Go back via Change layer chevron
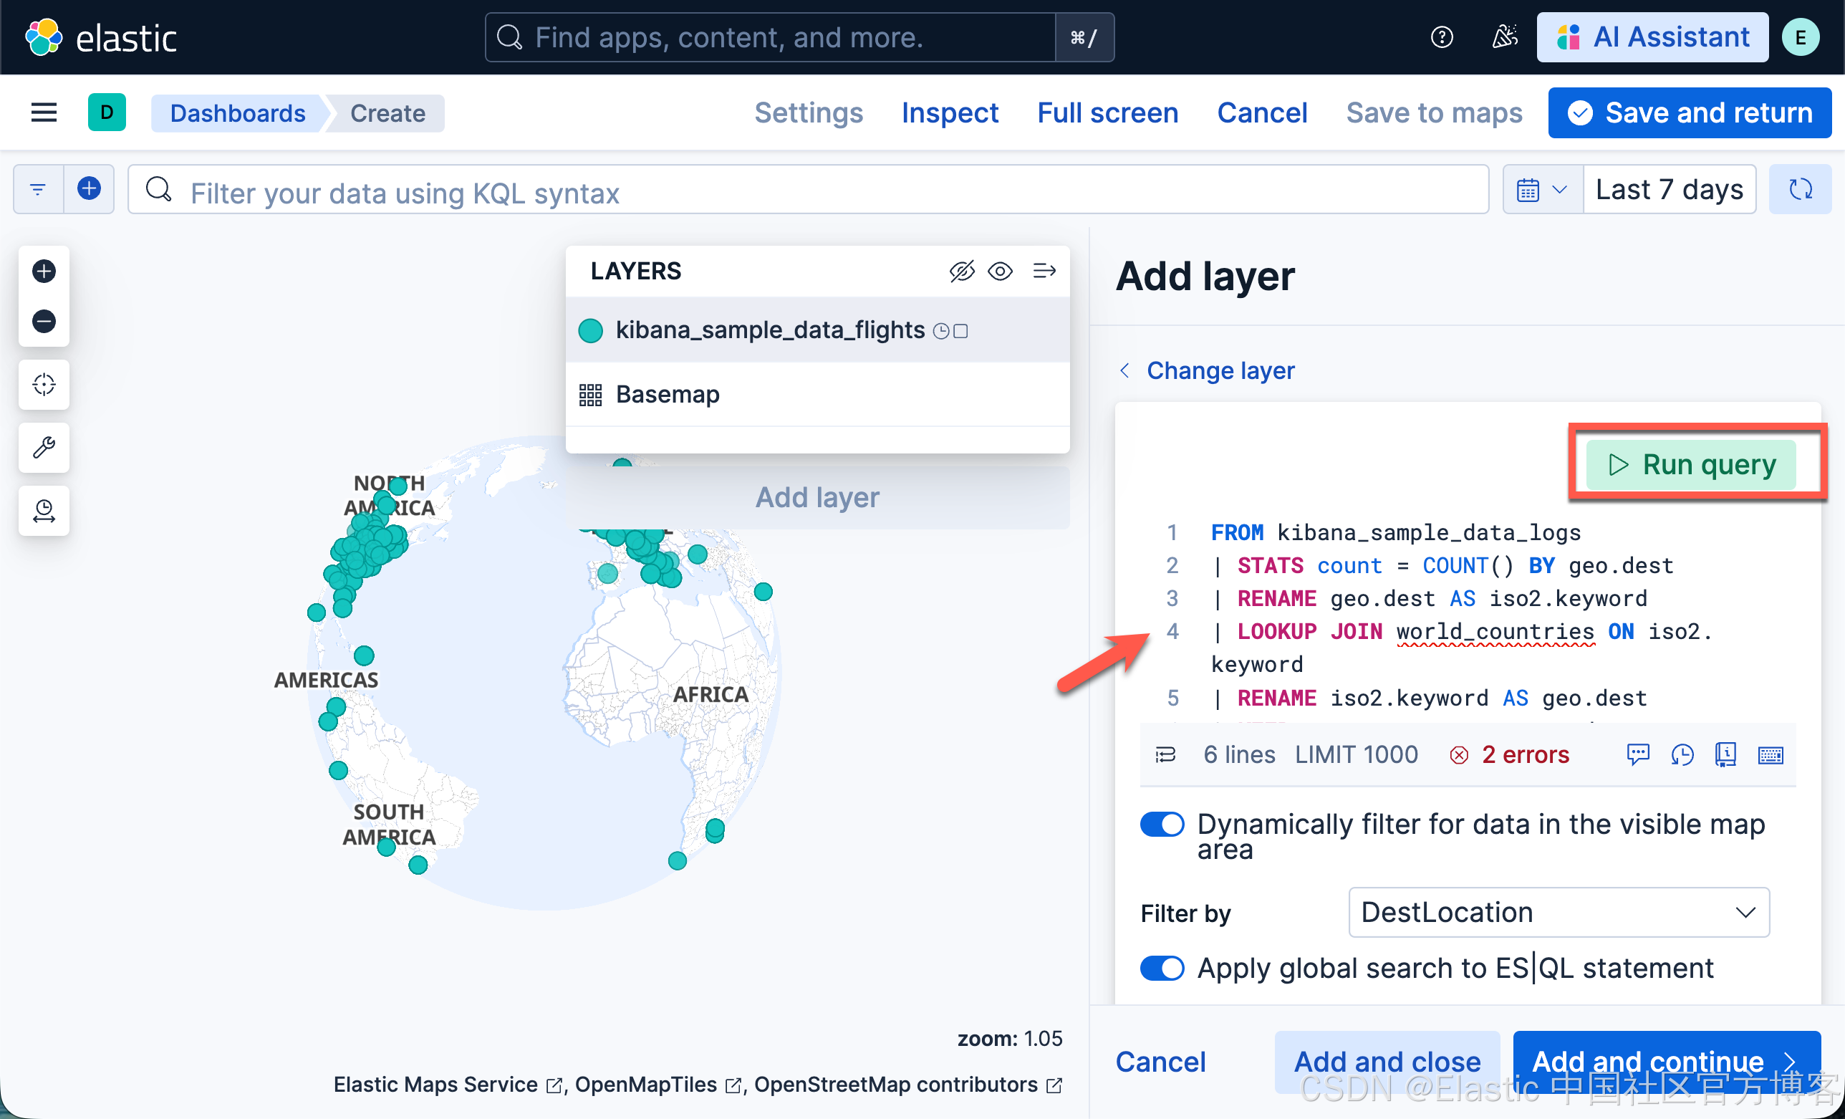 [x=1124, y=370]
